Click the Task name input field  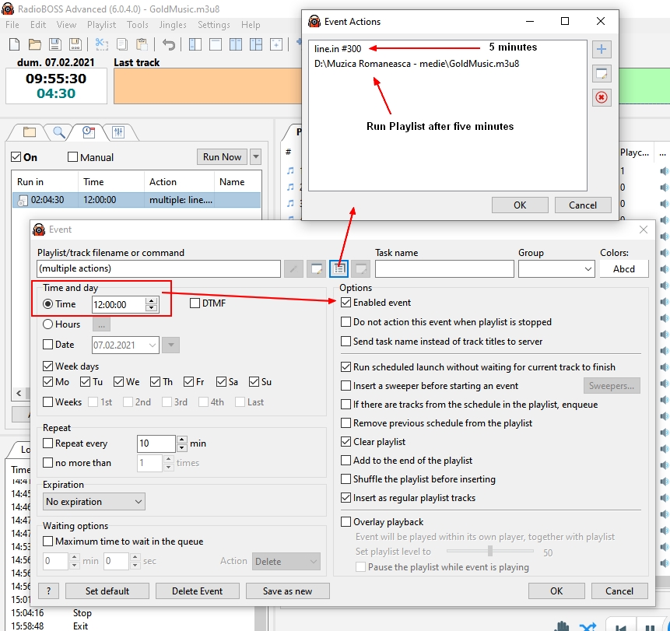tap(444, 269)
